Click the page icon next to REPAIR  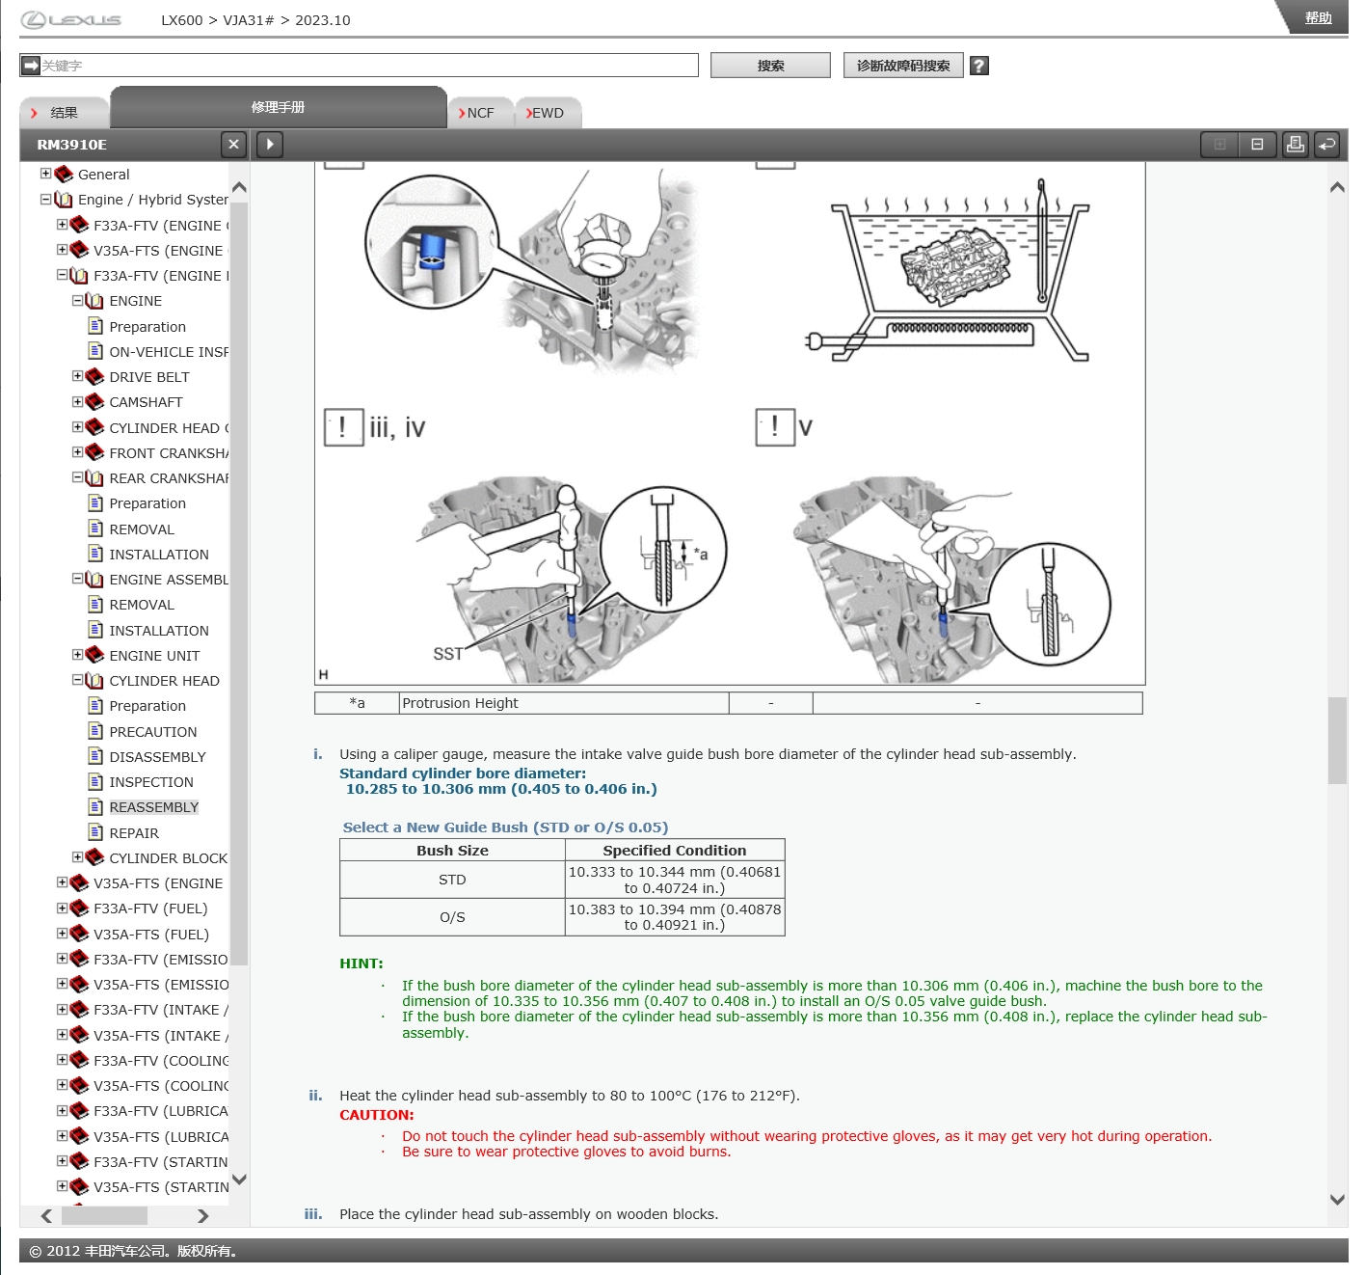click(x=95, y=832)
